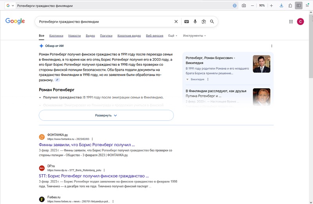Click the globe translate icon in address bar

tap(234, 5)
